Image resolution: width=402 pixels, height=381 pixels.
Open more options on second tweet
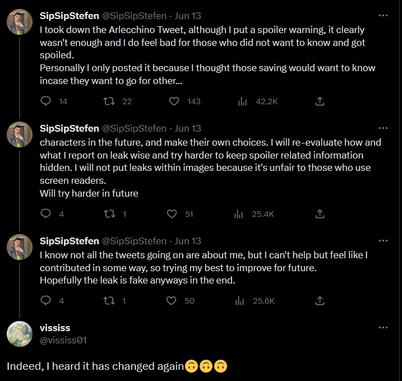pos(383,128)
